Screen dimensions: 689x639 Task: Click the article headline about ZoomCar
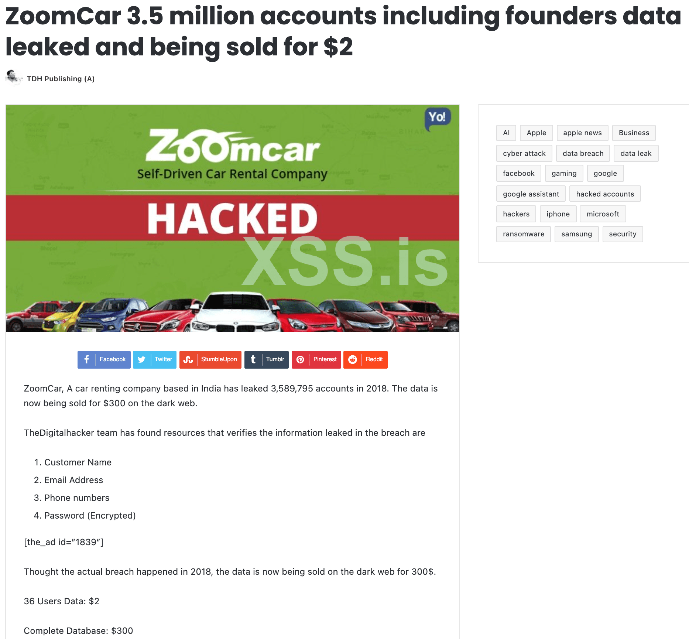coord(343,31)
